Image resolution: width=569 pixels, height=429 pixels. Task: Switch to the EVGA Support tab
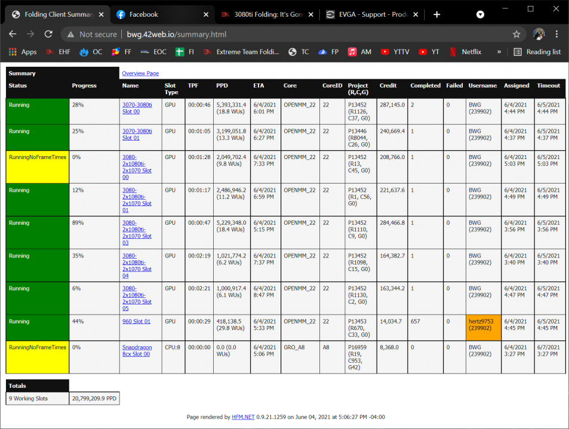(371, 14)
